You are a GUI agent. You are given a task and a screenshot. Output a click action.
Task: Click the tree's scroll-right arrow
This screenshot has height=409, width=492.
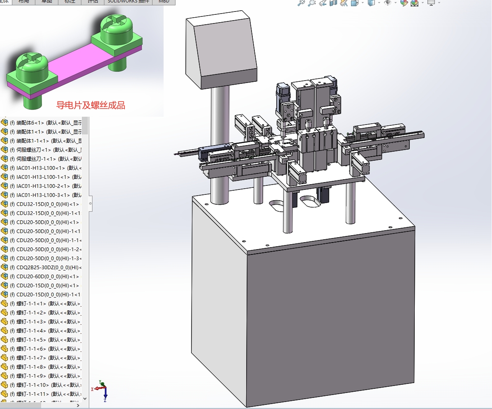[x=78, y=405]
